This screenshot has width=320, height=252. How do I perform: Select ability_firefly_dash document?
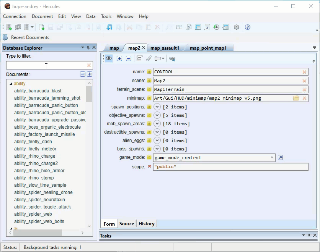pyautogui.click(x=33, y=142)
